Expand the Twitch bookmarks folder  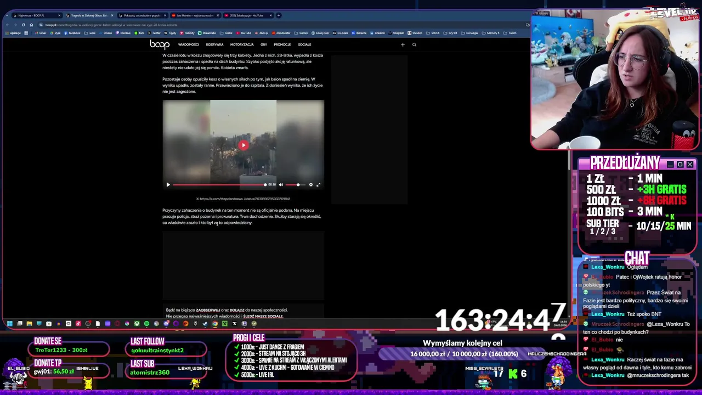509,33
